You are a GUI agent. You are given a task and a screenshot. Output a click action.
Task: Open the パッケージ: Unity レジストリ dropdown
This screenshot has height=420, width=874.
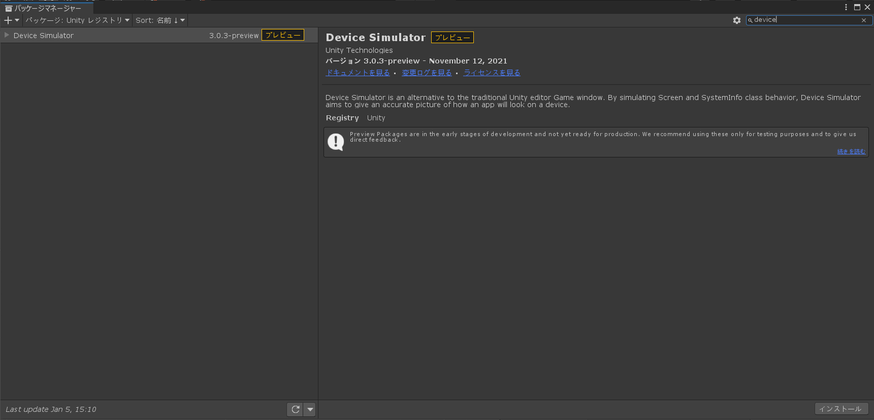coord(78,20)
